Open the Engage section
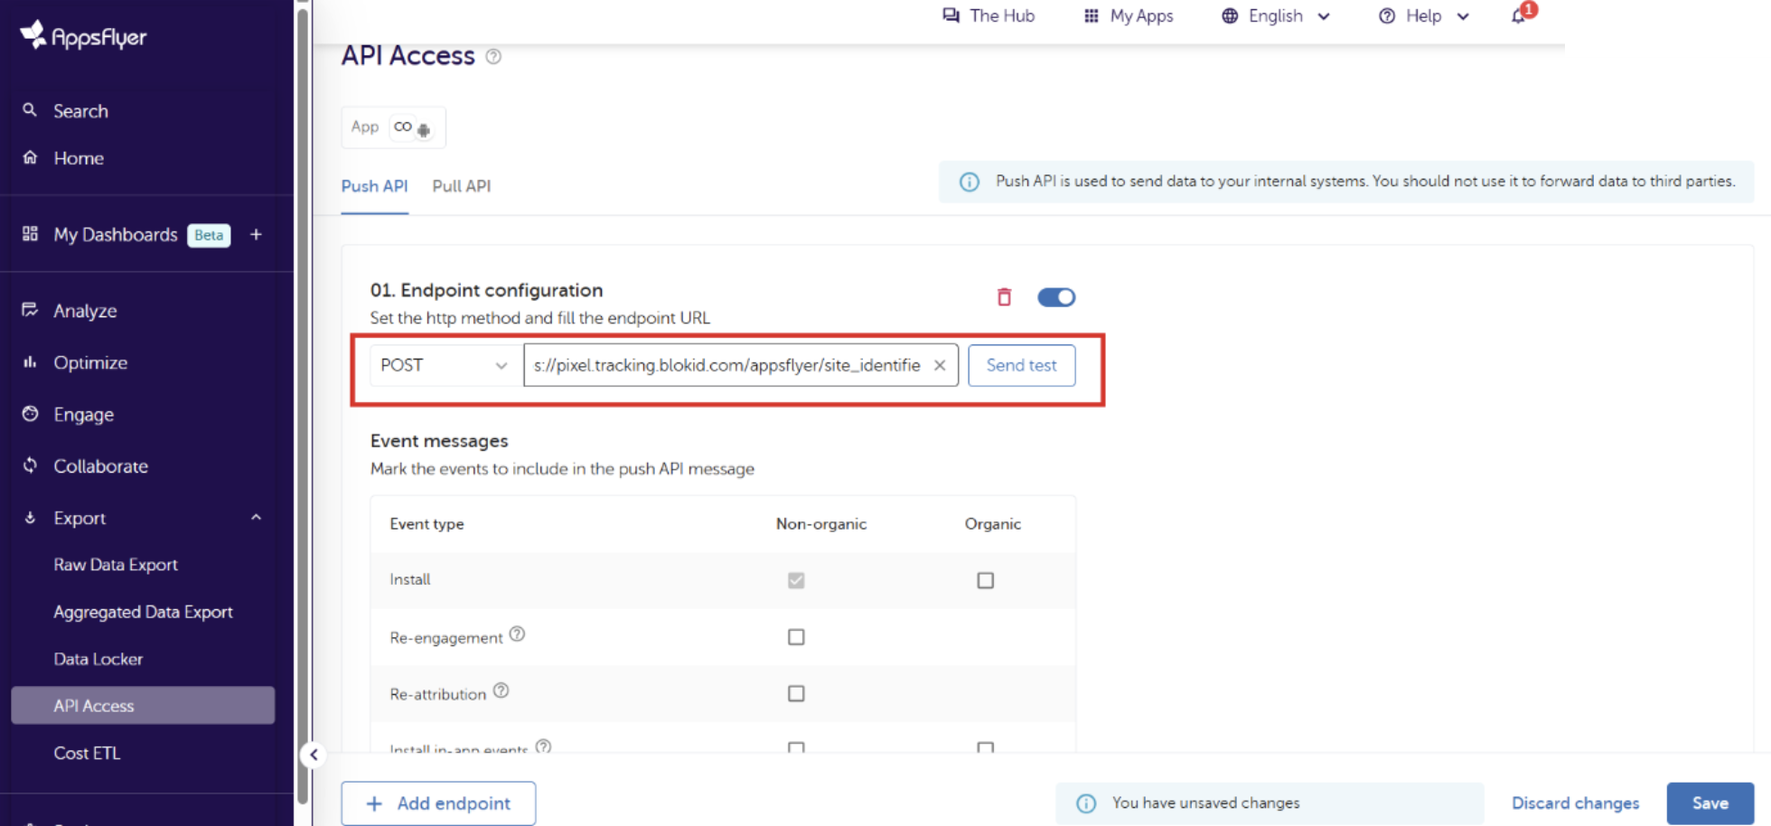 pyautogui.click(x=83, y=415)
